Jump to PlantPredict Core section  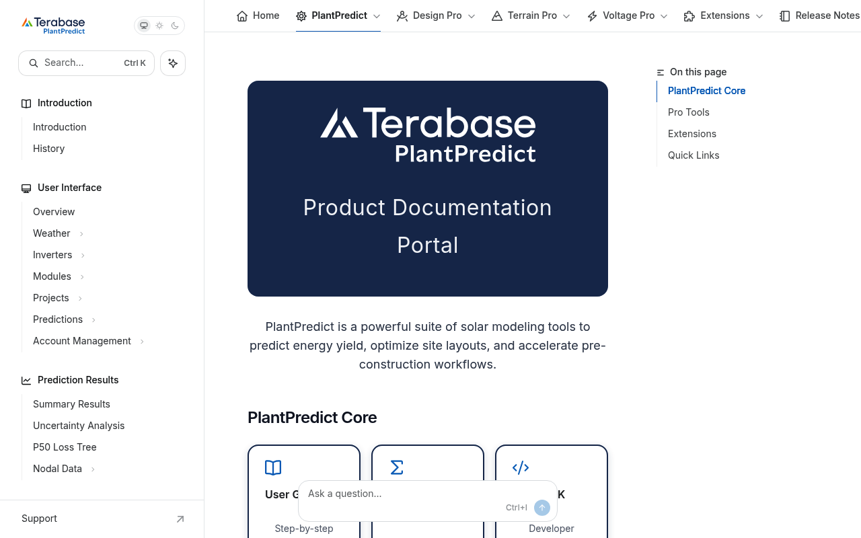coord(706,91)
